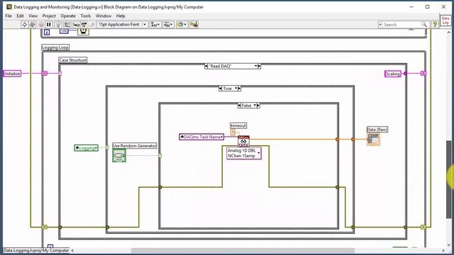This screenshot has width=454, height=255.
Task: Open the Tools menu
Action: [x=85, y=16]
